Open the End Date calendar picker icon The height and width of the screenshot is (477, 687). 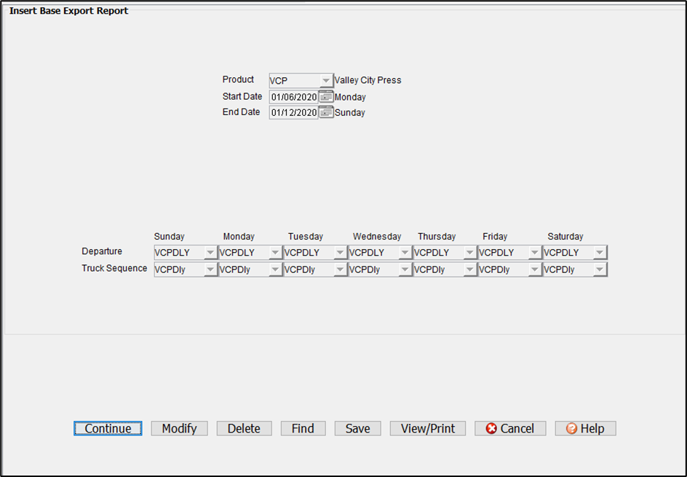(x=326, y=113)
